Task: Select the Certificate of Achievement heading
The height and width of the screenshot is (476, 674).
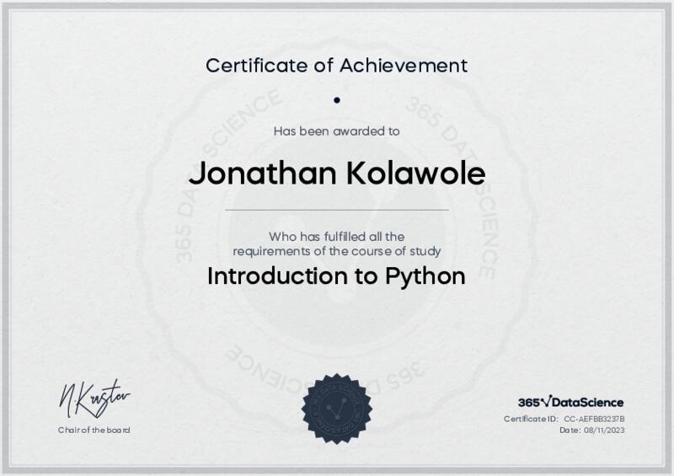Action: (x=336, y=64)
